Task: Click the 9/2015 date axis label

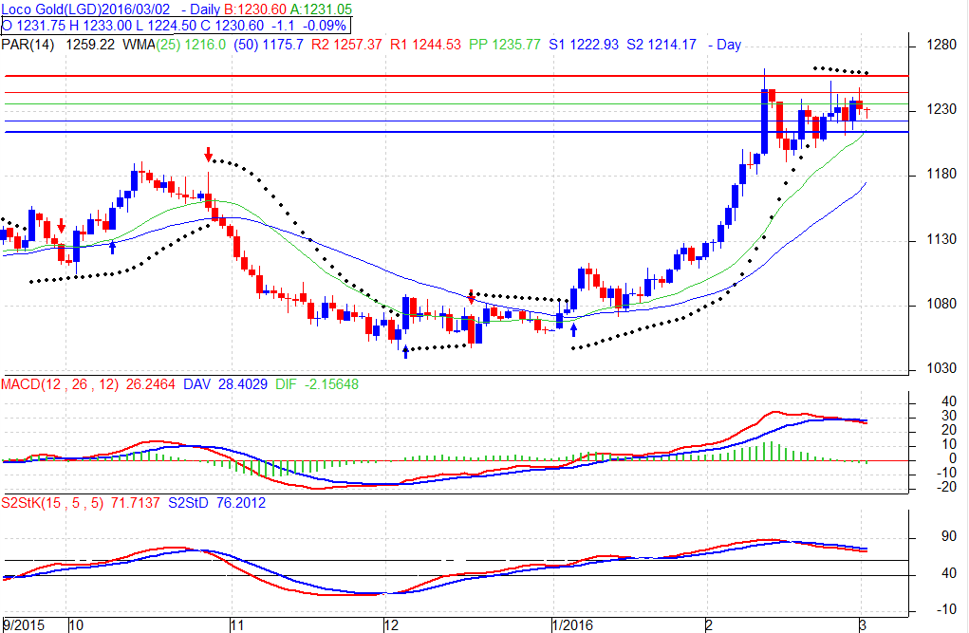Action: click(x=24, y=625)
